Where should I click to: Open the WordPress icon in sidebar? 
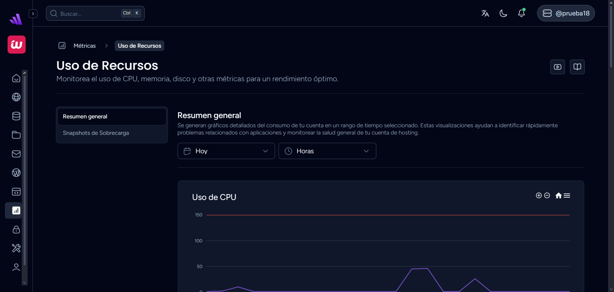click(x=16, y=173)
